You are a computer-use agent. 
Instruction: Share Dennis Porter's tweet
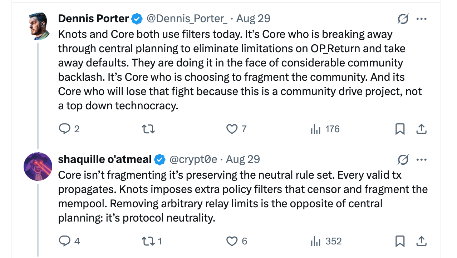422,129
